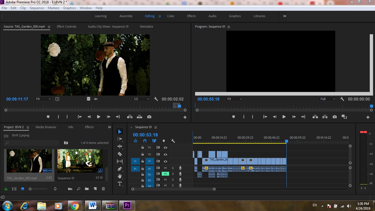
Task: Switch to Effect Controls tab
Action: point(67,27)
